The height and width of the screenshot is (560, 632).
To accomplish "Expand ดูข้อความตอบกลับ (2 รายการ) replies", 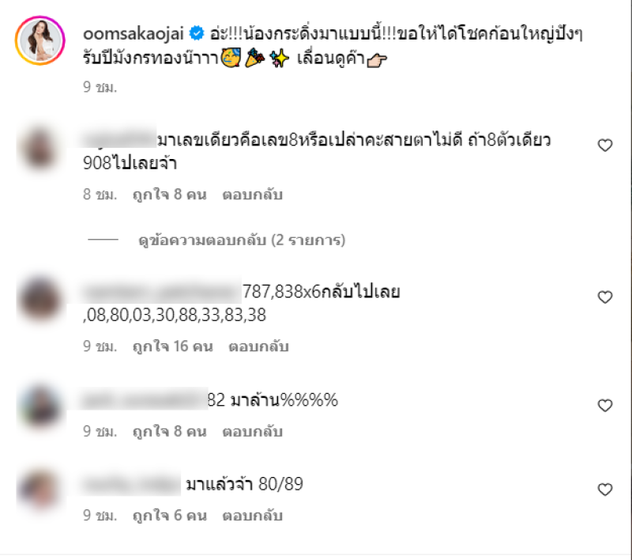I will pos(242,240).
